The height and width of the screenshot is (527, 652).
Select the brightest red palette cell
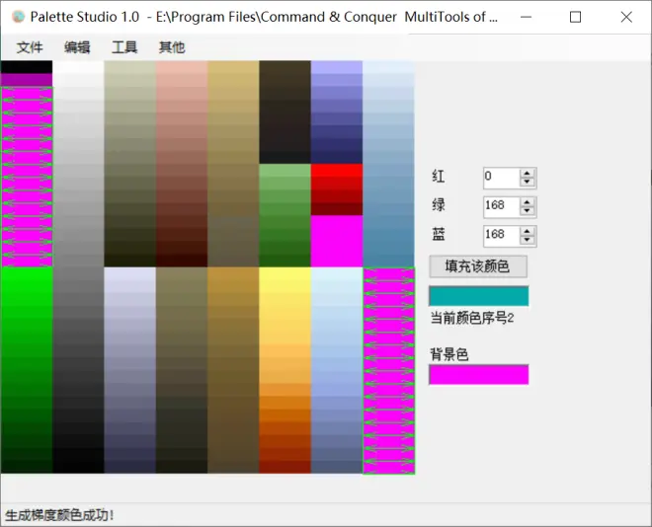pos(337,171)
